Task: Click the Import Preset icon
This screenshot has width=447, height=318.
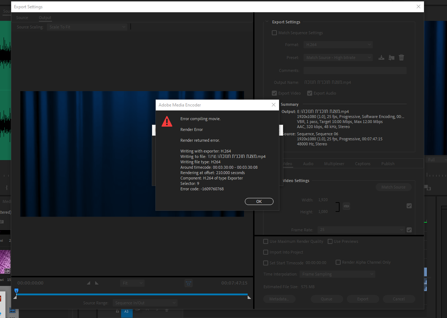Action: 391,58
